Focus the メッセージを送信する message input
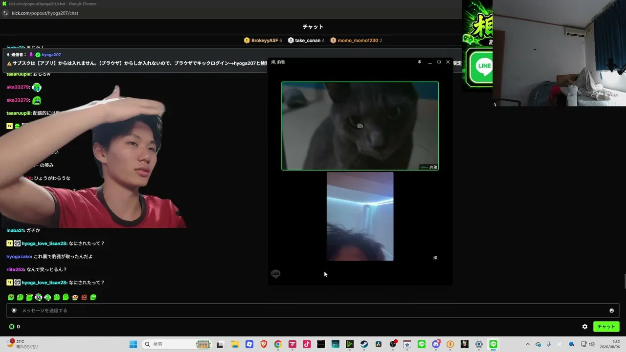 tap(313, 310)
